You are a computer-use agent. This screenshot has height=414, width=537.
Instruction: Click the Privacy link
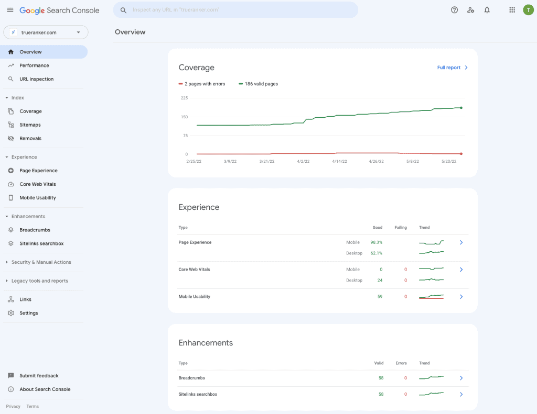click(13, 407)
